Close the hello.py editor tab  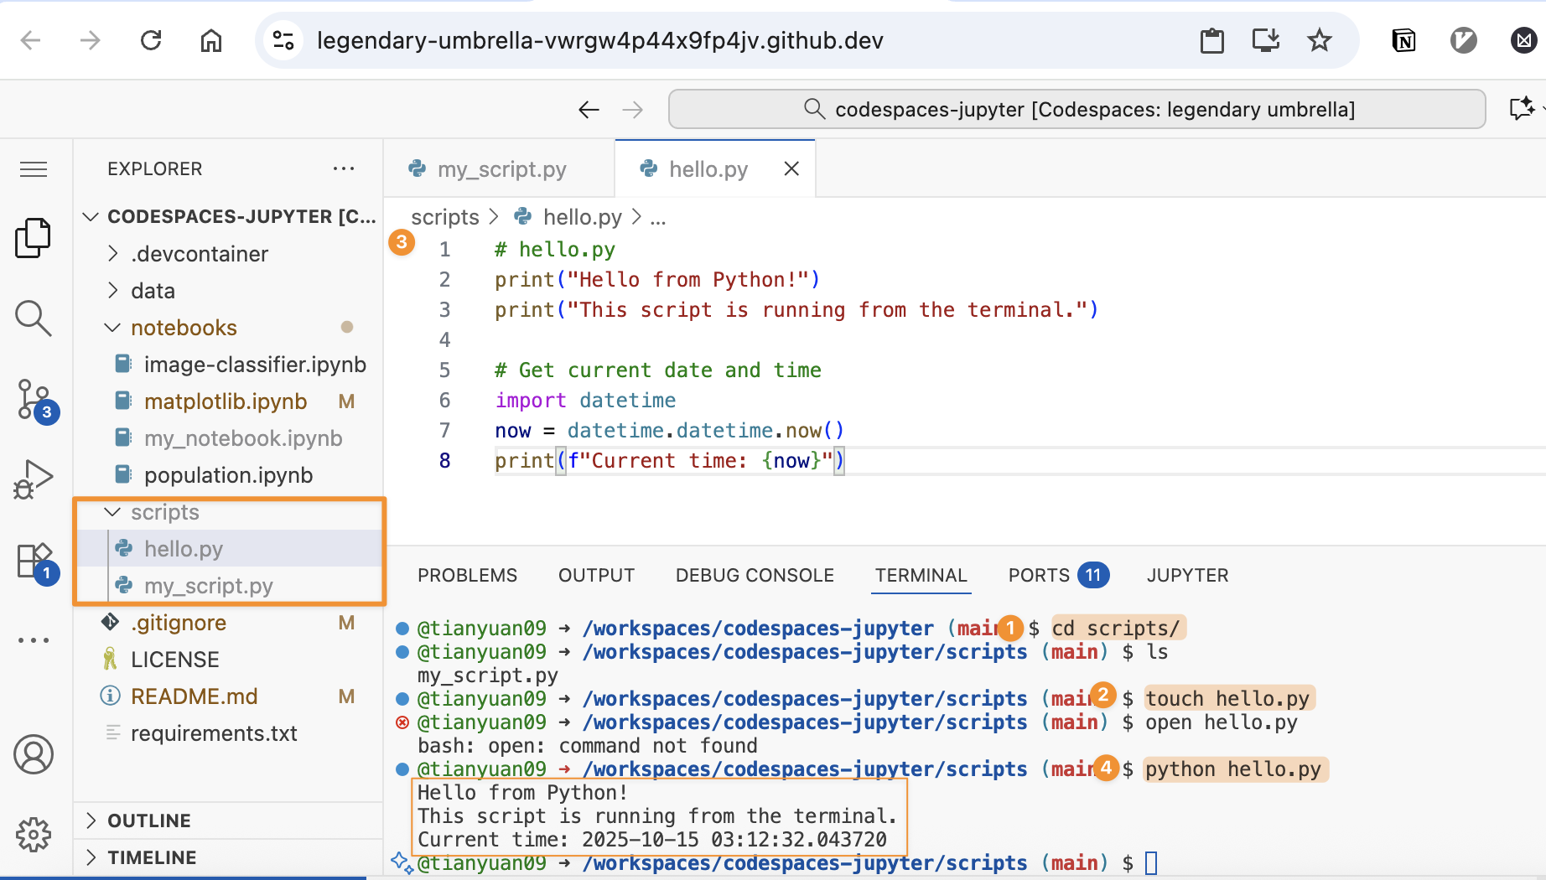tap(791, 169)
